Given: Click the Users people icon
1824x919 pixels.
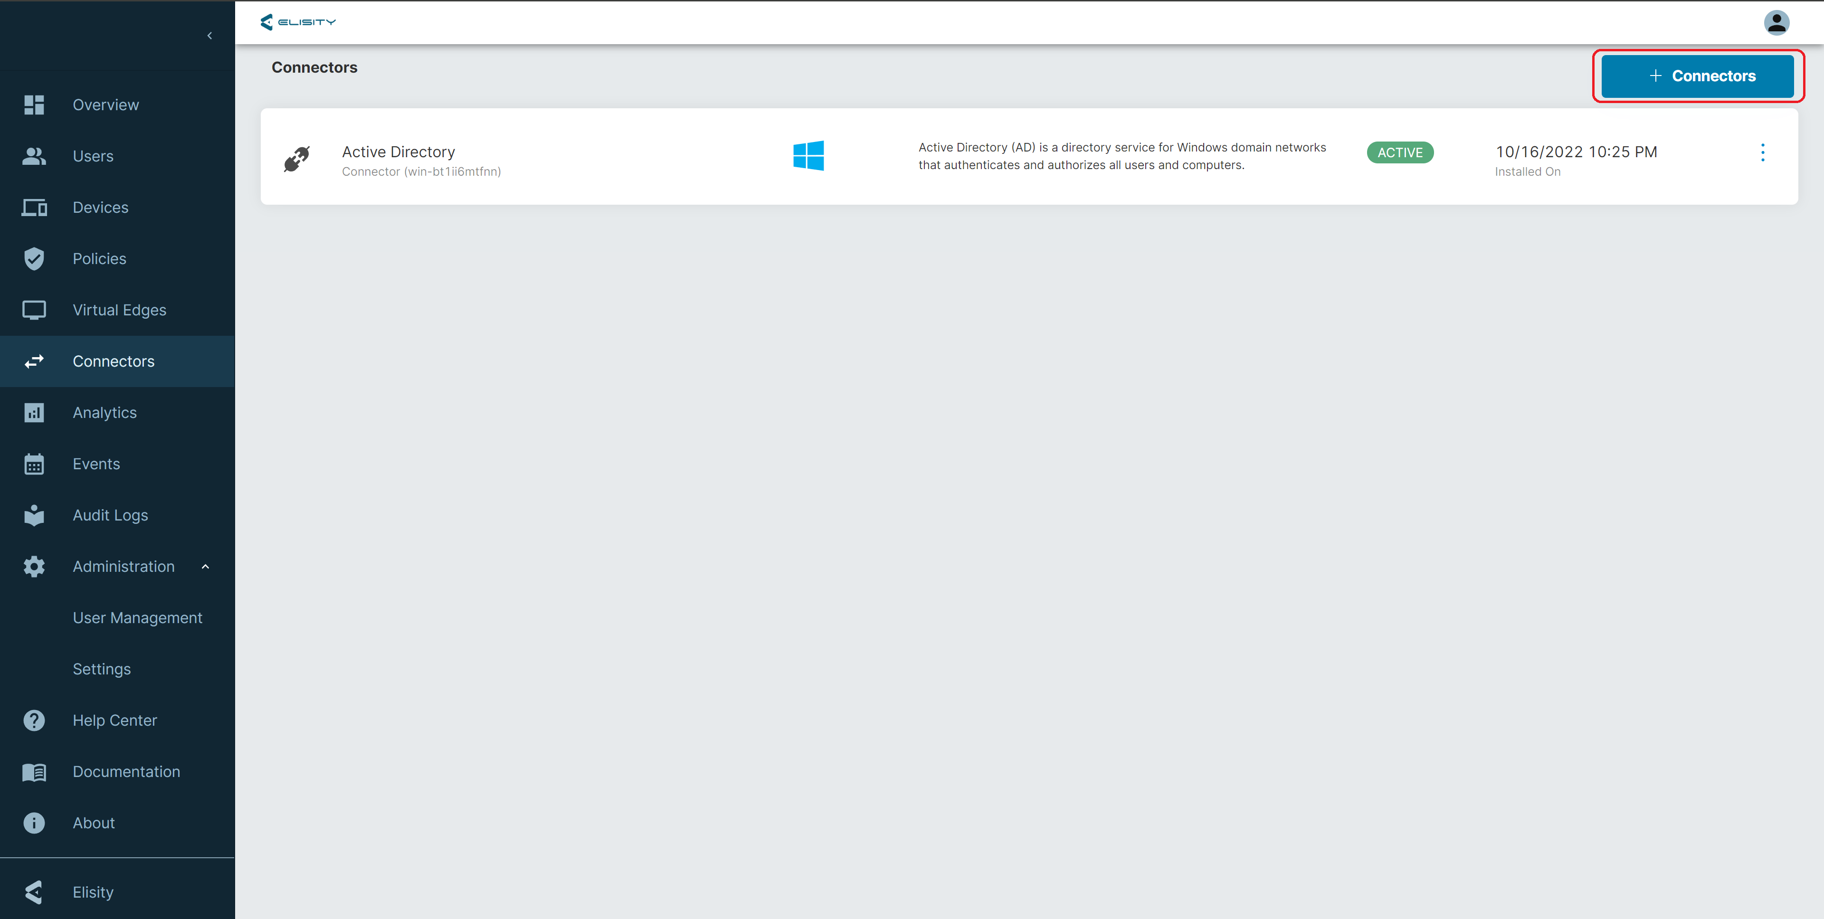Looking at the screenshot, I should point(34,156).
